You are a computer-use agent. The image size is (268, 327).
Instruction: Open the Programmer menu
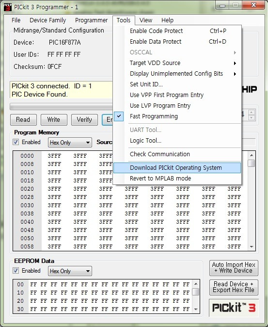tap(91, 20)
